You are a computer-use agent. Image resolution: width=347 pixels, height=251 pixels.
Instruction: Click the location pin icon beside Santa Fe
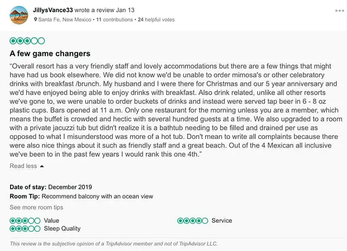(x=36, y=20)
